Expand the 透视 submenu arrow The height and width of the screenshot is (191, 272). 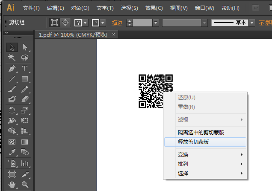[241, 120]
